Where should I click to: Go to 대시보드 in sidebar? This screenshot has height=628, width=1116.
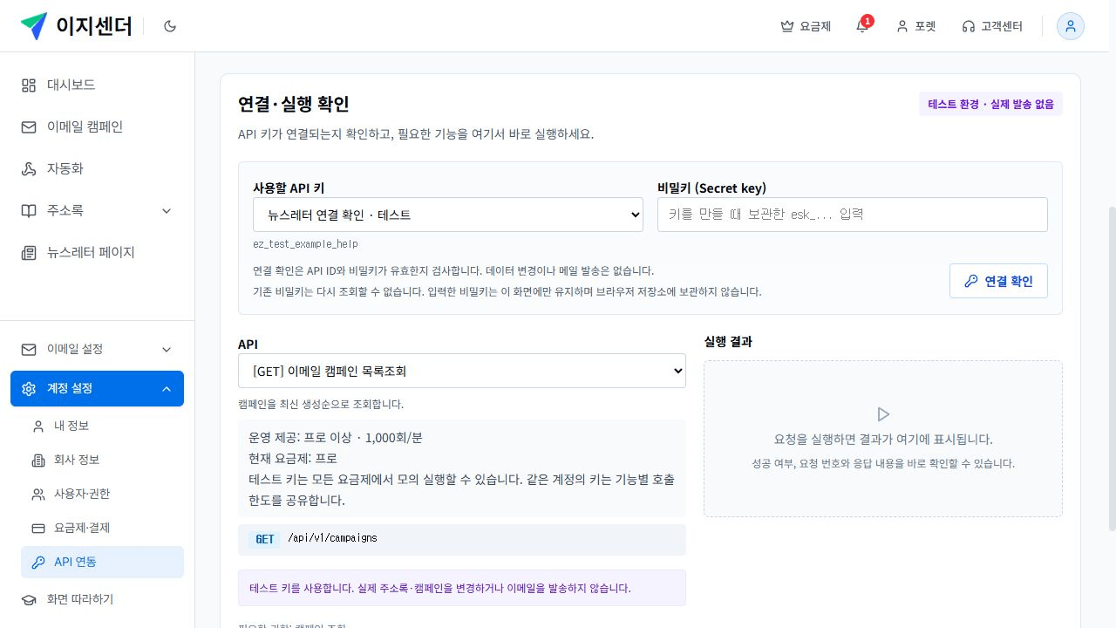(97, 85)
